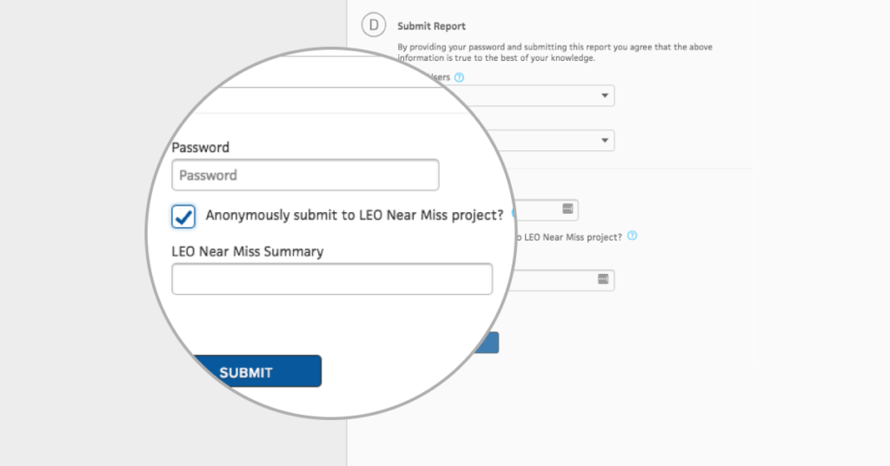Viewport: 890px width, 466px height.
Task: Click help icon after small LEO project question
Action: [632, 236]
